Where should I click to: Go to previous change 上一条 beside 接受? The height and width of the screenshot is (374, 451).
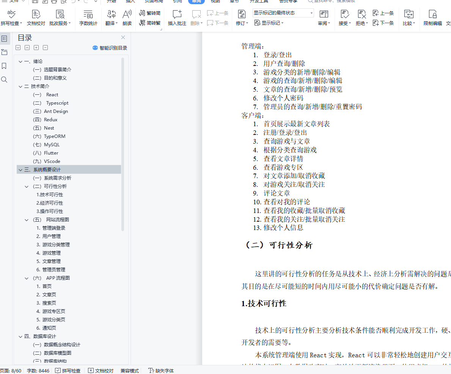[383, 13]
